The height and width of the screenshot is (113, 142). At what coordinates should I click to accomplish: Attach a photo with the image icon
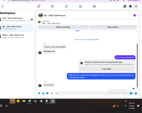43,93
